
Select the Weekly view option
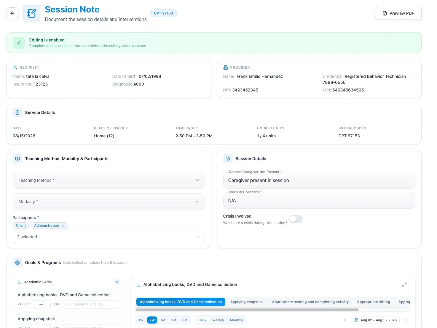point(218,320)
